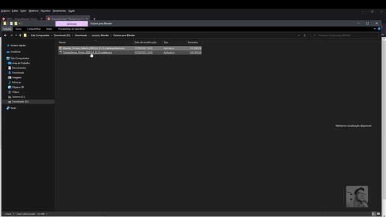Click the Blender_Octane_Edition file icon
This screenshot has height=217, width=386.
click(60, 48)
